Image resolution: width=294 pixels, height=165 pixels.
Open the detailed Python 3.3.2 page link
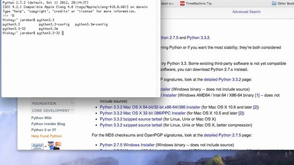coord(222,79)
